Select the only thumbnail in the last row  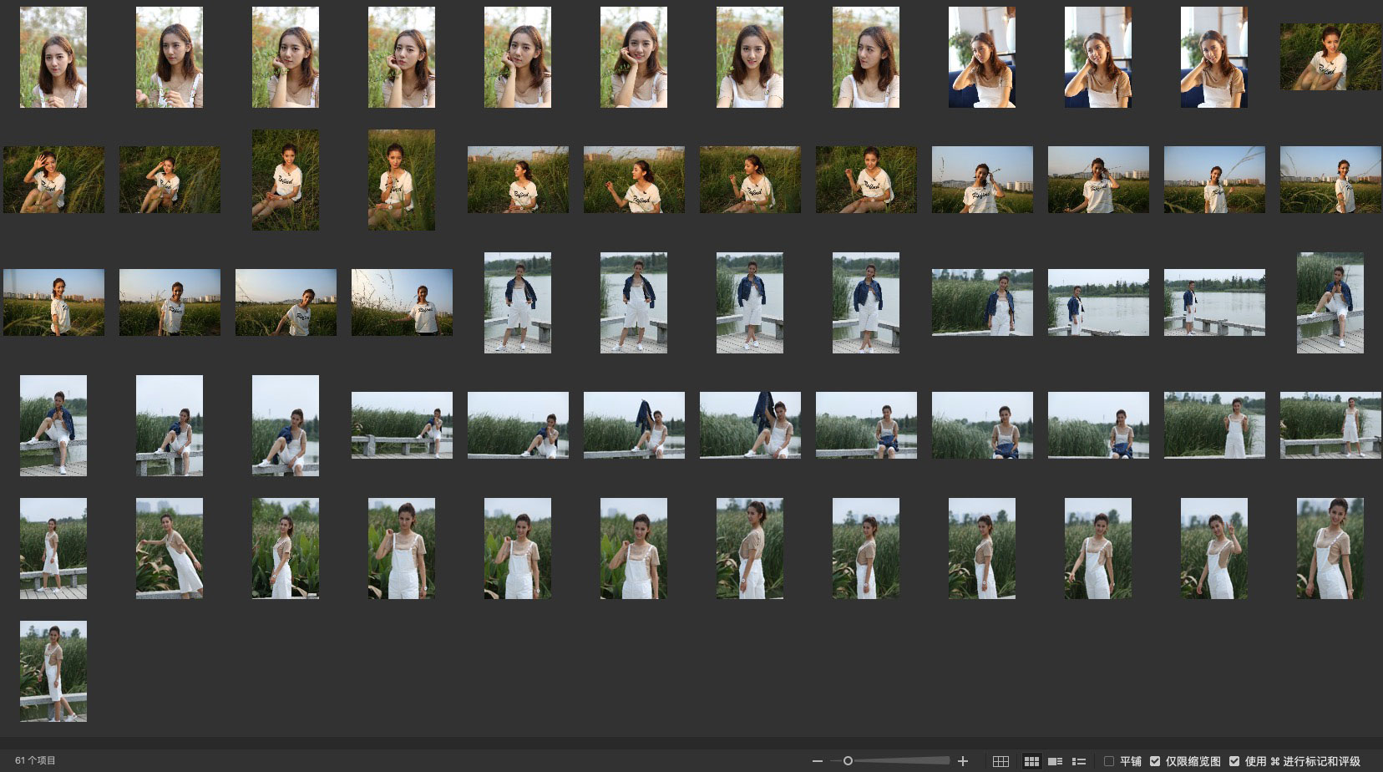(x=53, y=671)
